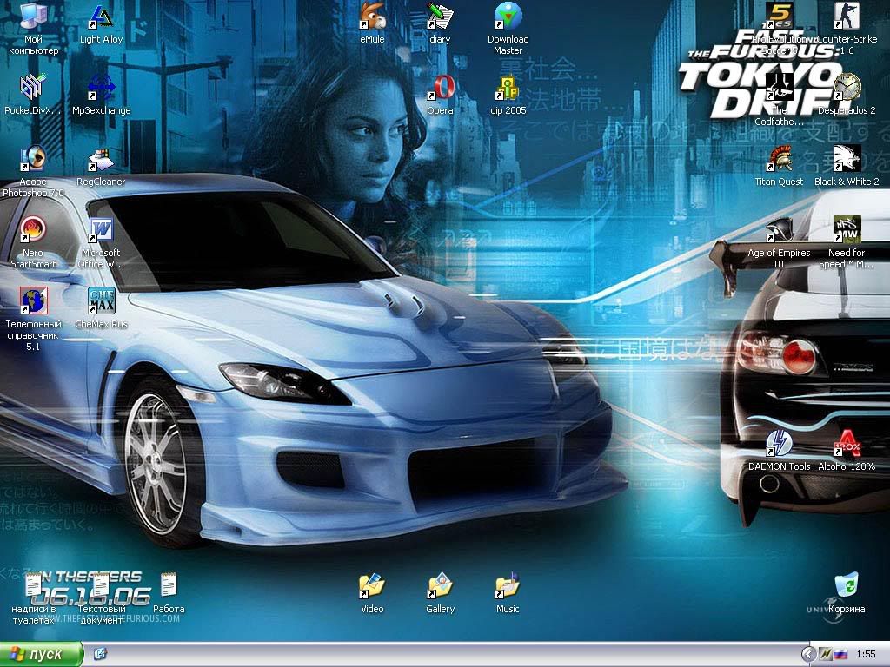Open the Pro Evolution Soccer 5 shortcut
The height and width of the screenshot is (667, 890).
pyautogui.click(x=779, y=17)
